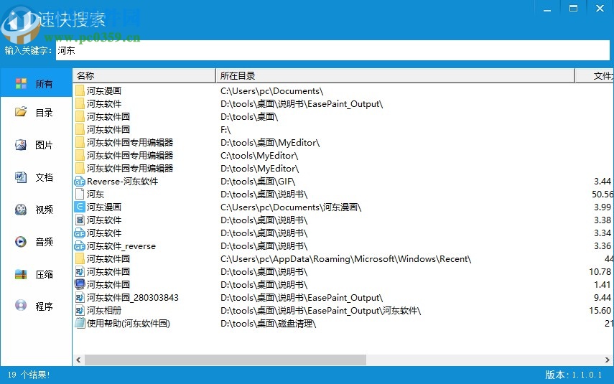Click blank file icon of 河东

(x=80, y=194)
